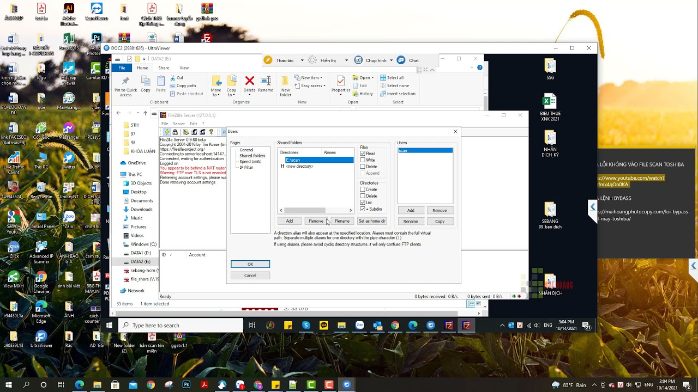Open the Properties icon in Explorer ribbon

pos(341,82)
